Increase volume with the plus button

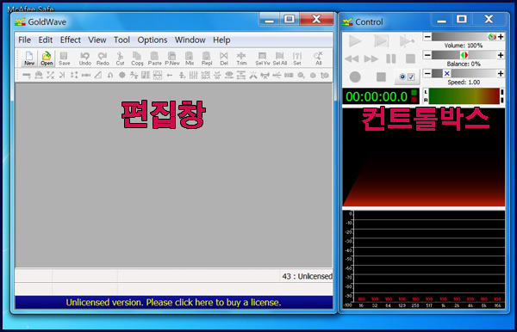(x=501, y=36)
